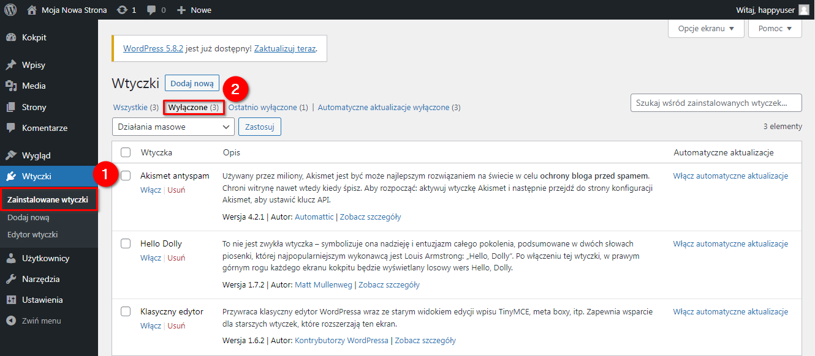Click Włącz under Hello Dolly

(151, 258)
